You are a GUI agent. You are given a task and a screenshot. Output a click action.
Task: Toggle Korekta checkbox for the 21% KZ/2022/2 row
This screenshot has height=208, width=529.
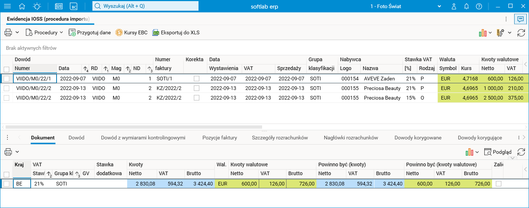pos(196,88)
